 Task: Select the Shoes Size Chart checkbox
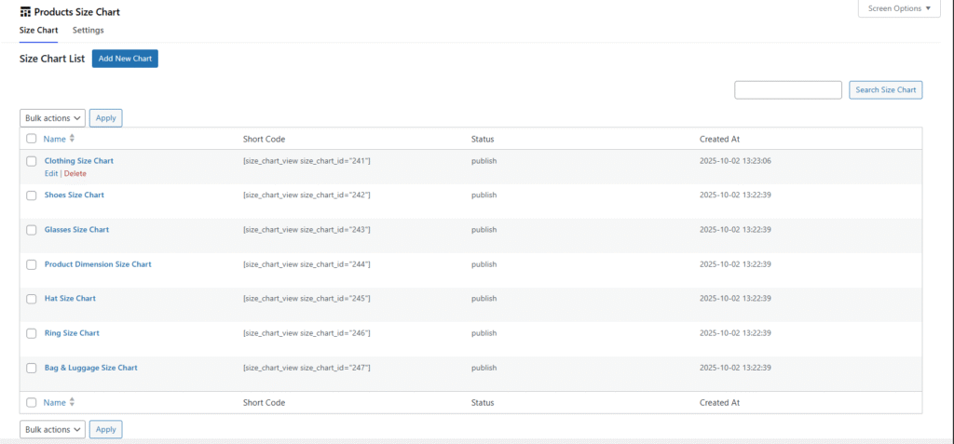click(32, 195)
